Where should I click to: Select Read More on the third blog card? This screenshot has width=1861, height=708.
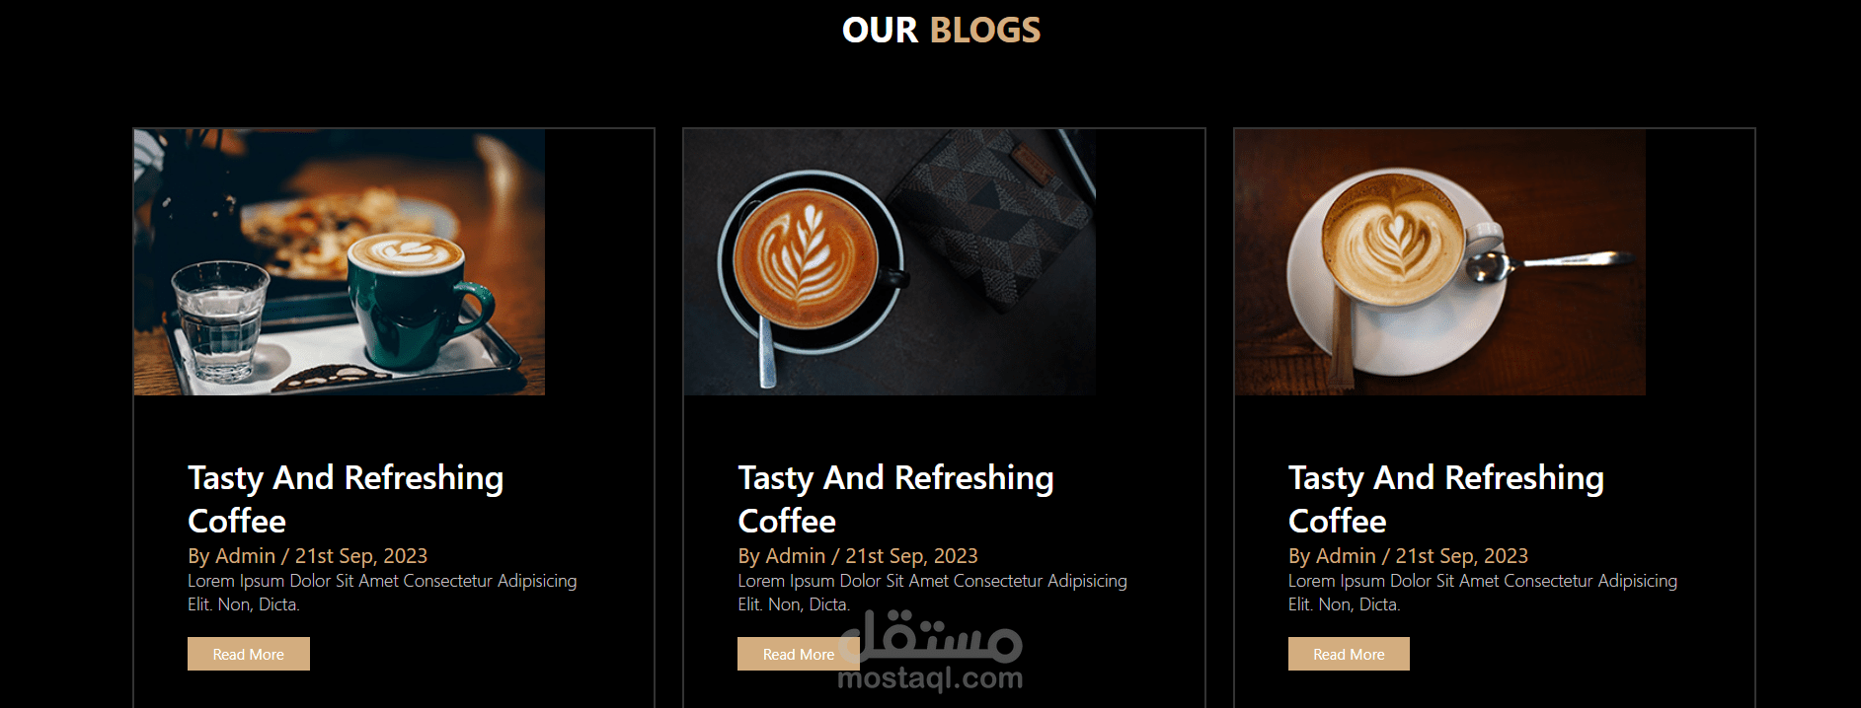coord(1349,654)
